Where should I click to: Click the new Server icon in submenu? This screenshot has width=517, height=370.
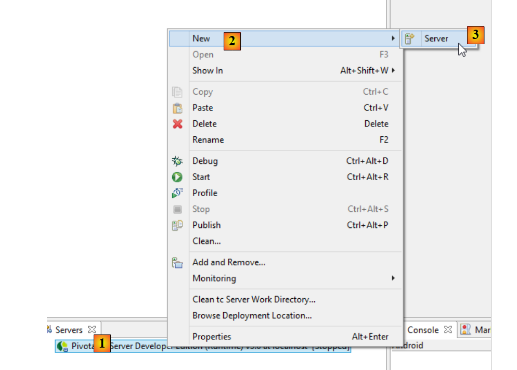(410, 39)
